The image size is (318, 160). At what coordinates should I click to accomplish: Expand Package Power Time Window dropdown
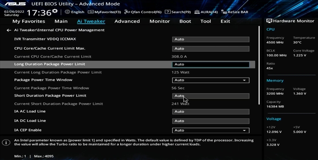coord(211,80)
